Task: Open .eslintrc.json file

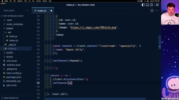Action: (13, 65)
